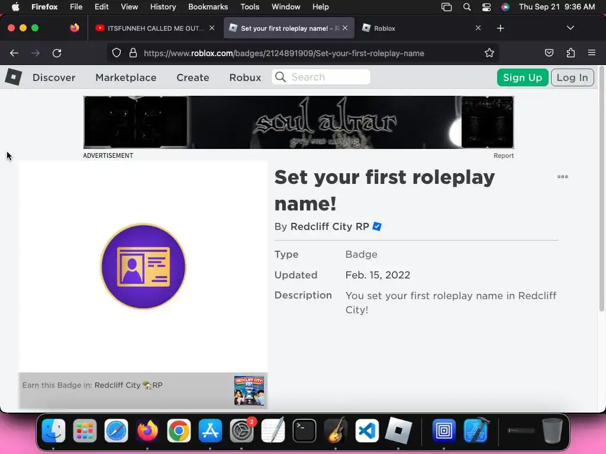Open System Settings from the dock
This screenshot has height=454, width=606.
241,430
